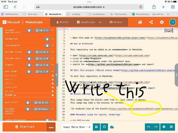This screenshot has height=133, width=178.
Task: Delete the arcade-story extension
Action: [29, 52]
